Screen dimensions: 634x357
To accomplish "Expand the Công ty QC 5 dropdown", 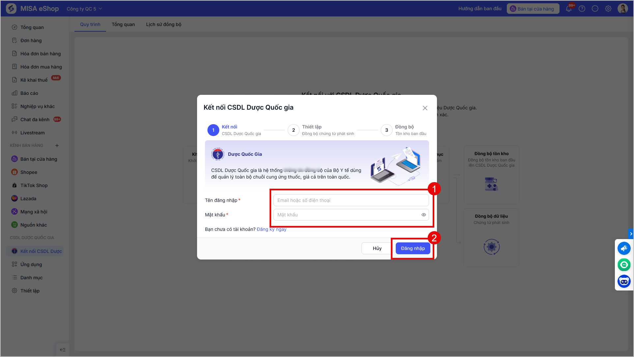I will coord(84,9).
